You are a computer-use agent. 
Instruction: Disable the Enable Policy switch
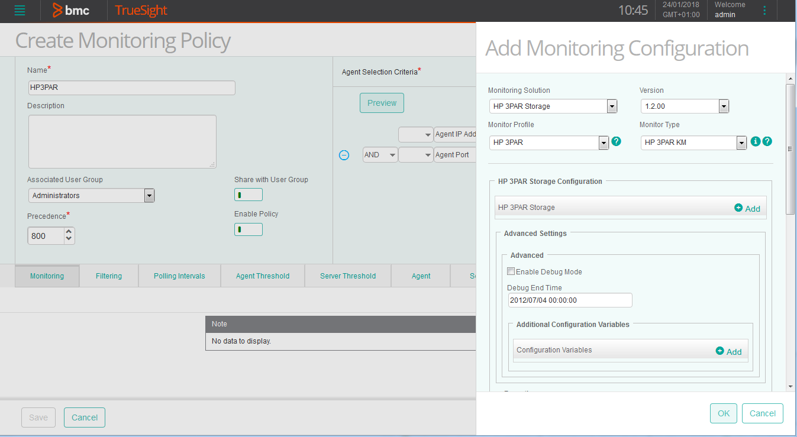(248, 229)
